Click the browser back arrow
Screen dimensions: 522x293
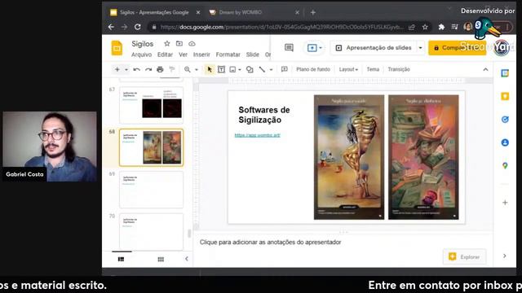111,27
